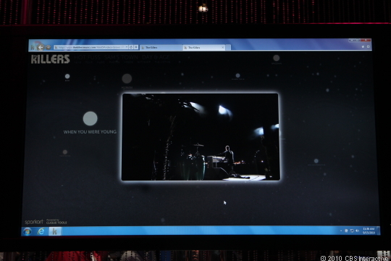The height and width of the screenshot is (261, 391).
Task: Click the 'When You Were Young' bubble
Action: [x=90, y=118]
